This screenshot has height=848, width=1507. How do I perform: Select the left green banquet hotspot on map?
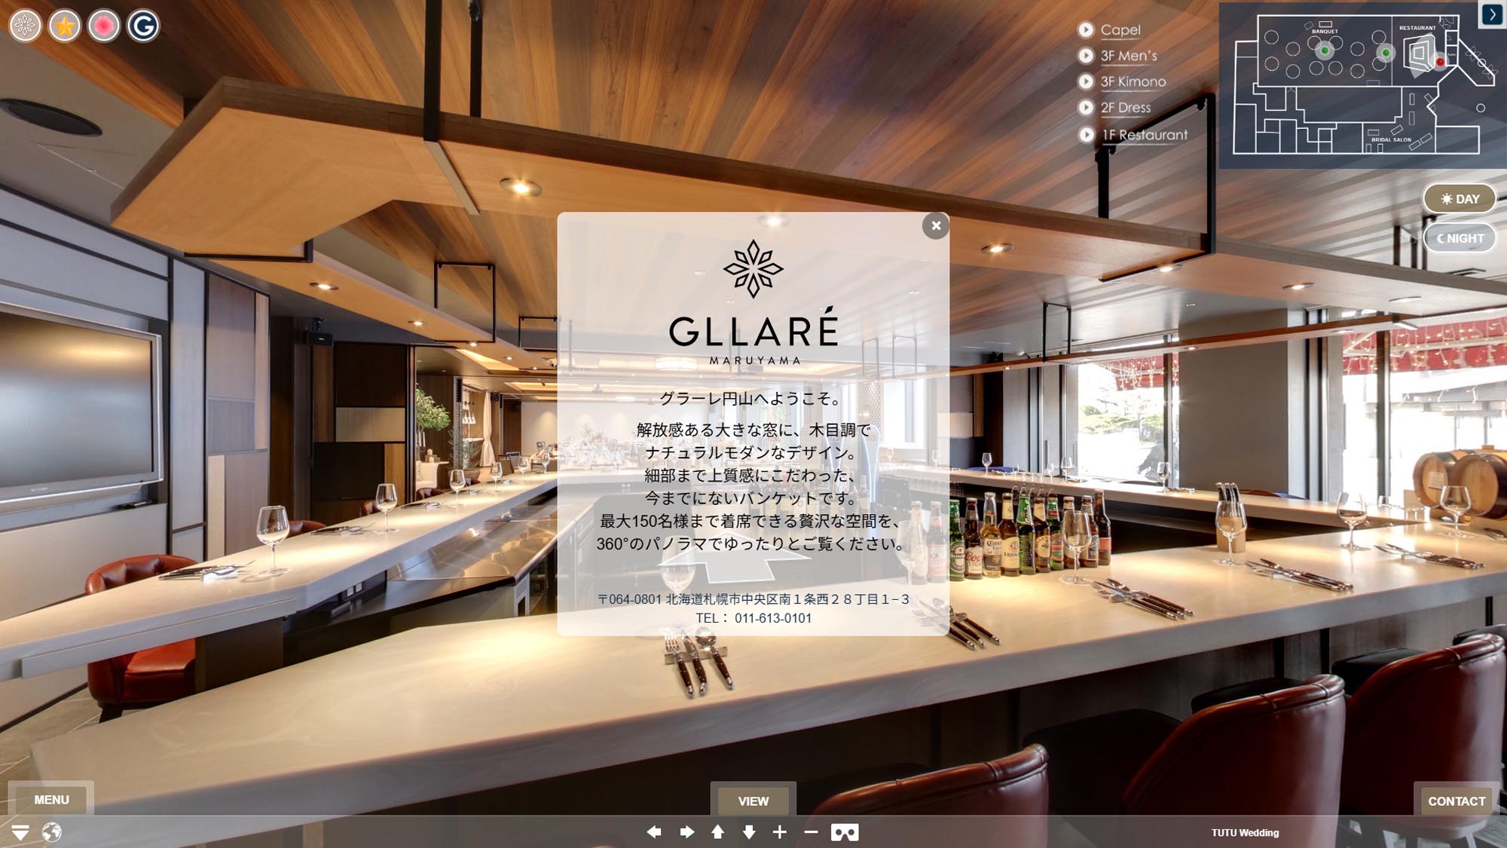(x=1325, y=51)
